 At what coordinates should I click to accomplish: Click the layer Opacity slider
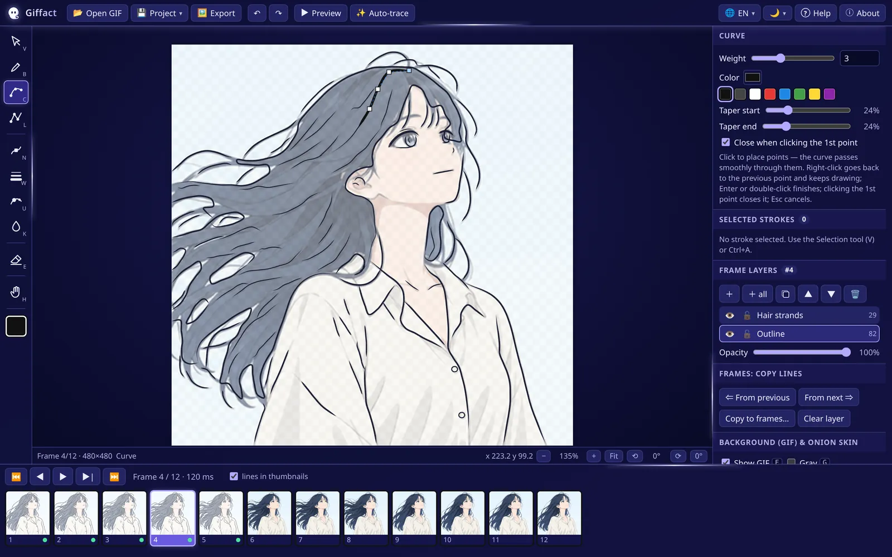(802, 353)
